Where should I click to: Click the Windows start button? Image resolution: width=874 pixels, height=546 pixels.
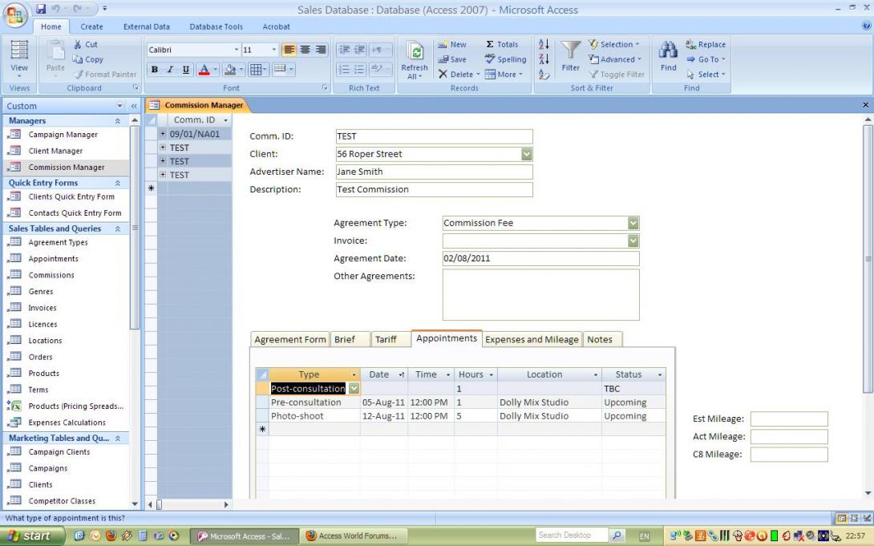point(33,536)
